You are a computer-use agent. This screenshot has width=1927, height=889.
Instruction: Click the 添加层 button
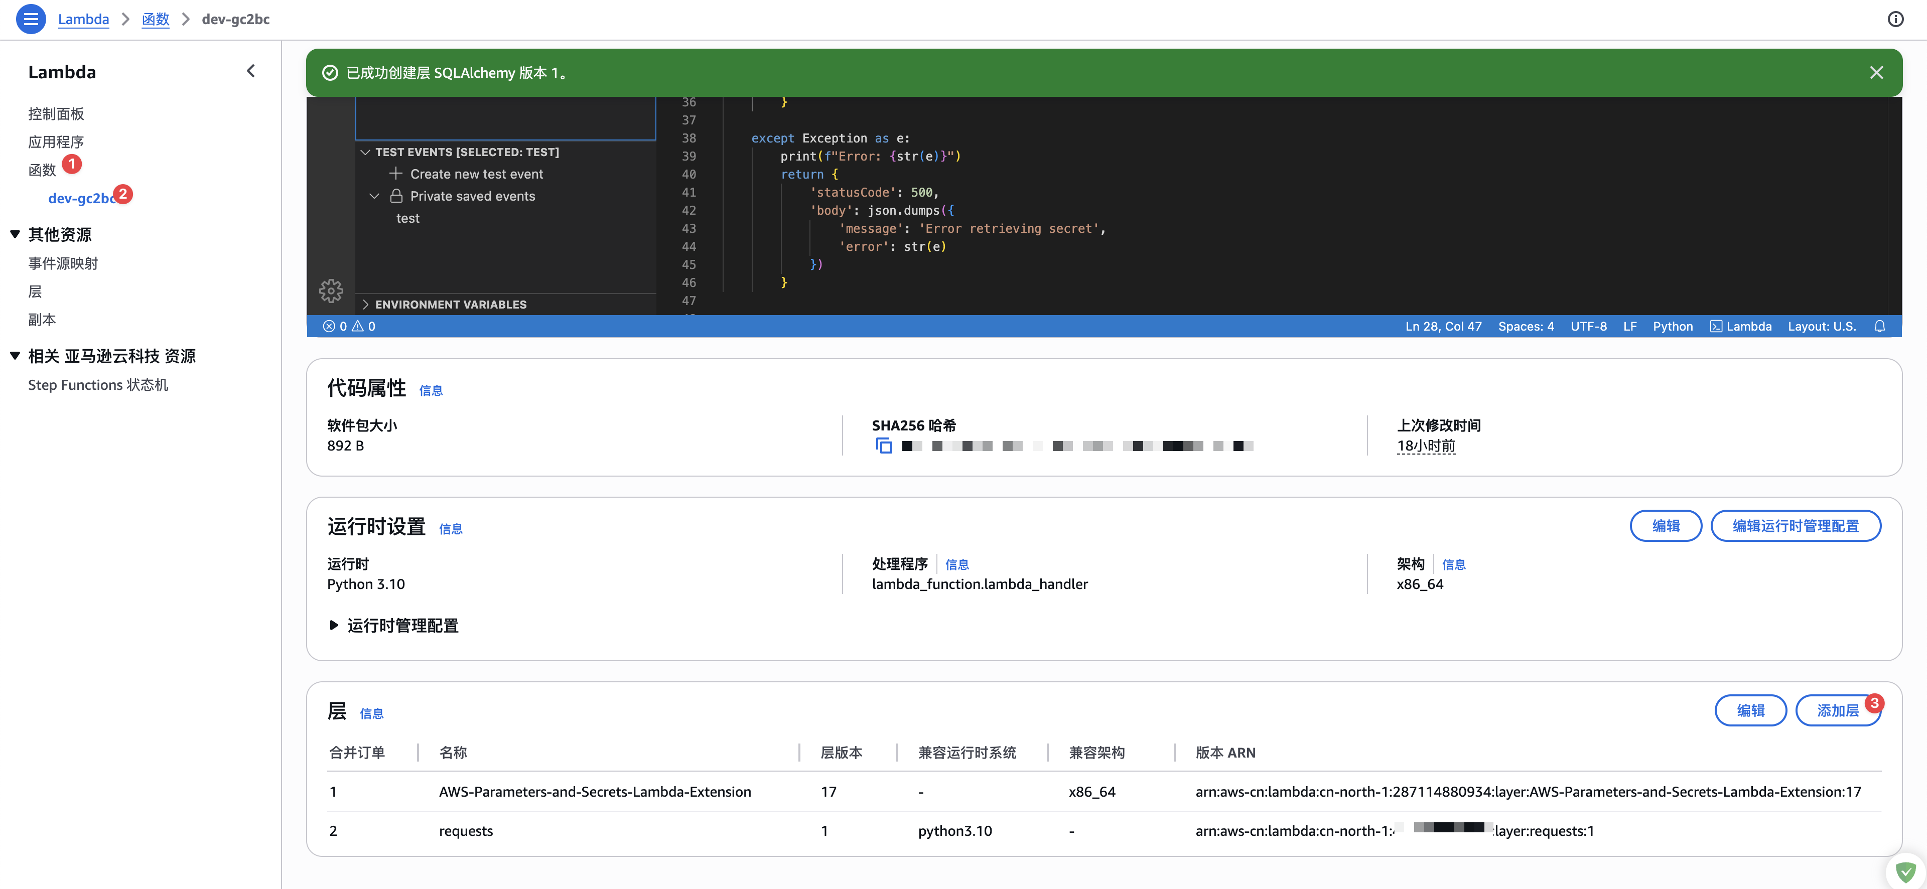coord(1837,710)
